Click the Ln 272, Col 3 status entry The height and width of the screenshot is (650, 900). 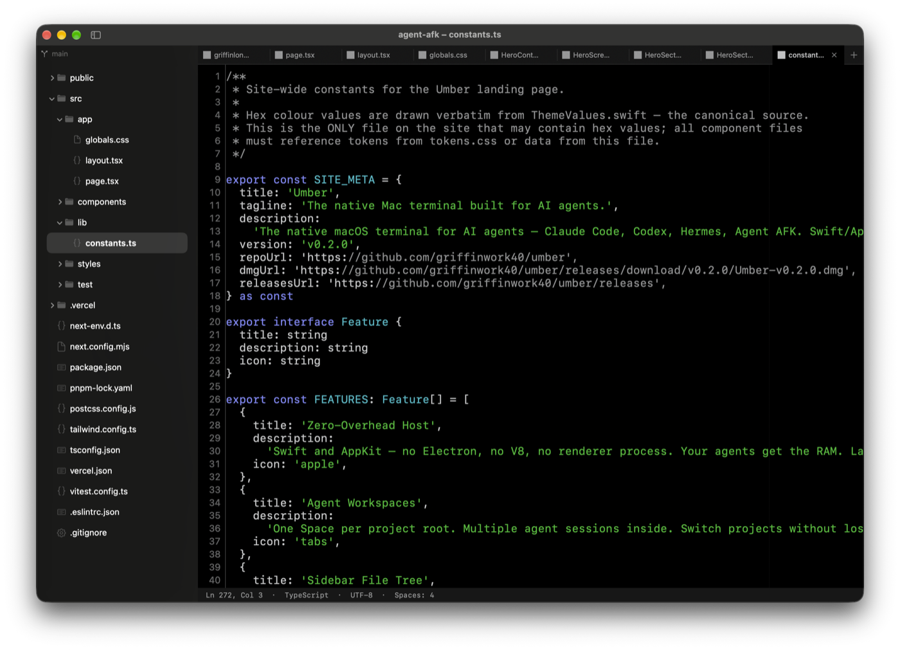[x=234, y=595]
